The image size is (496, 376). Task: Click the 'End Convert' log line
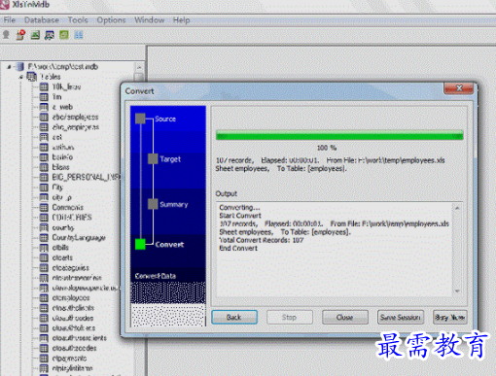click(238, 248)
